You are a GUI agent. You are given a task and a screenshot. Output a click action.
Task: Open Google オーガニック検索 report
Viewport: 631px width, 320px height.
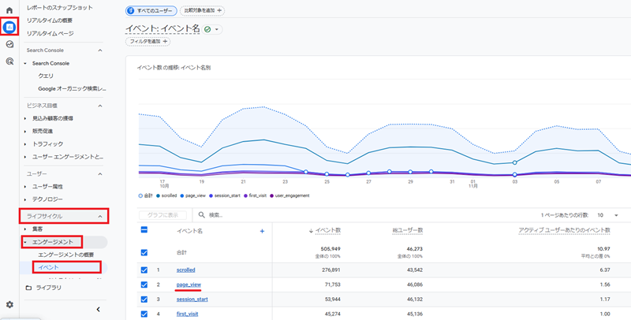point(73,88)
